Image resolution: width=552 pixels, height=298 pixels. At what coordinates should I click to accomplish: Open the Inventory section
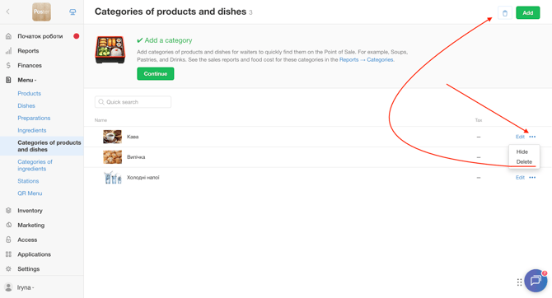[x=30, y=211]
